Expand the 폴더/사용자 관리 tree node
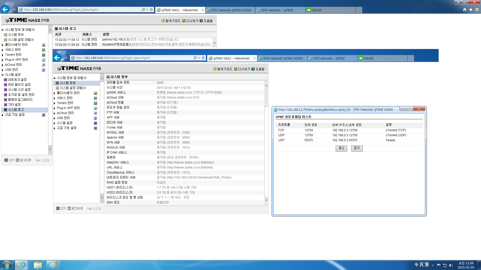 [x=3, y=45]
